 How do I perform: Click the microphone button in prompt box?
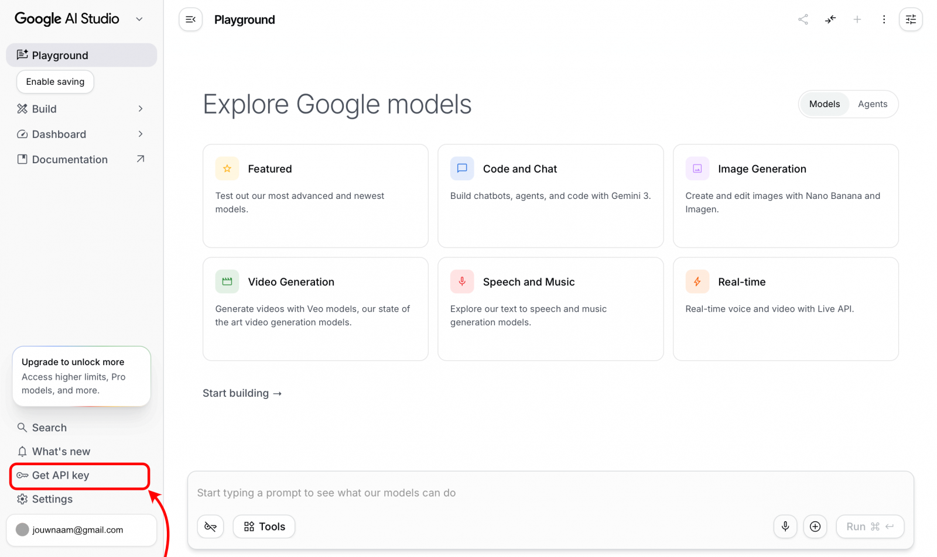(785, 527)
